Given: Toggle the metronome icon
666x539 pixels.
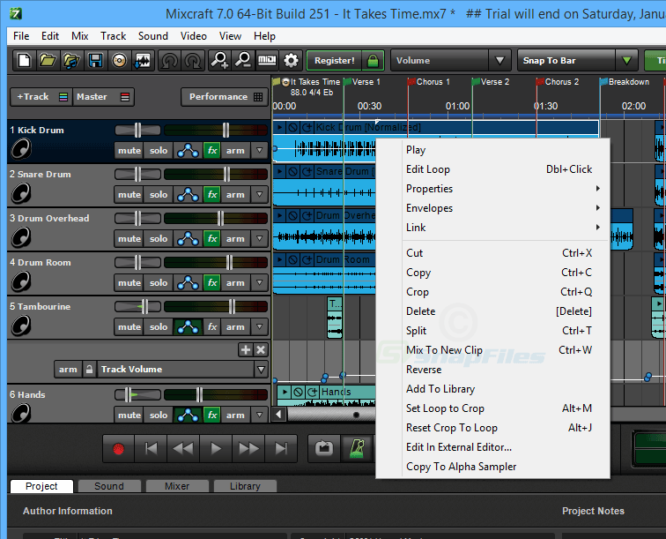Looking at the screenshot, I should pos(357,448).
